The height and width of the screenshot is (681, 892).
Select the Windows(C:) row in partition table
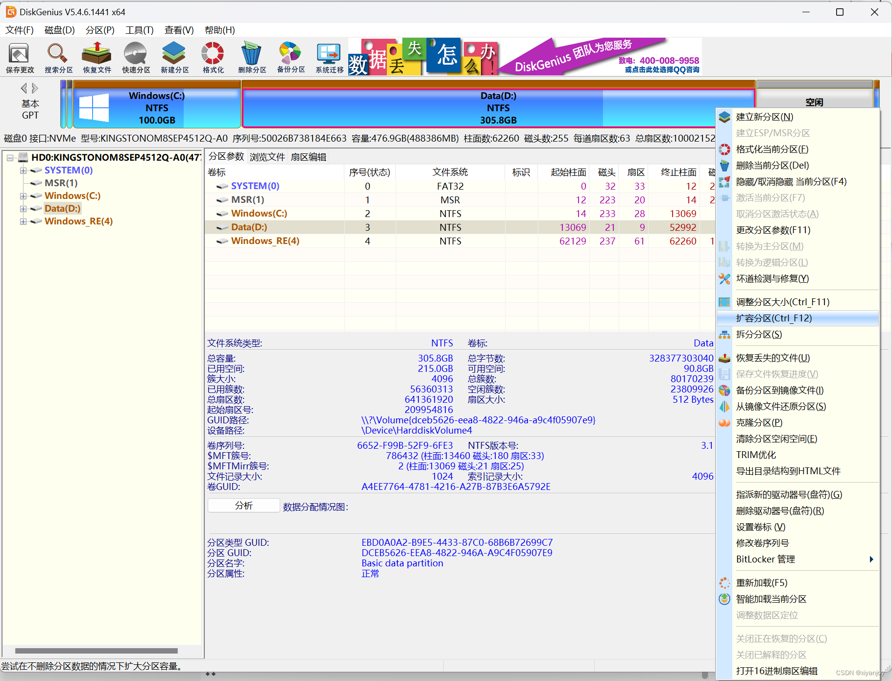point(459,214)
